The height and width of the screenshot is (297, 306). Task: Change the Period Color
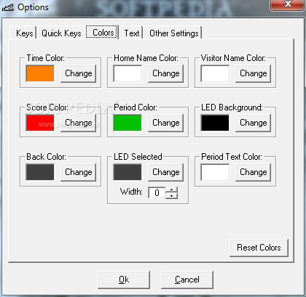click(165, 123)
